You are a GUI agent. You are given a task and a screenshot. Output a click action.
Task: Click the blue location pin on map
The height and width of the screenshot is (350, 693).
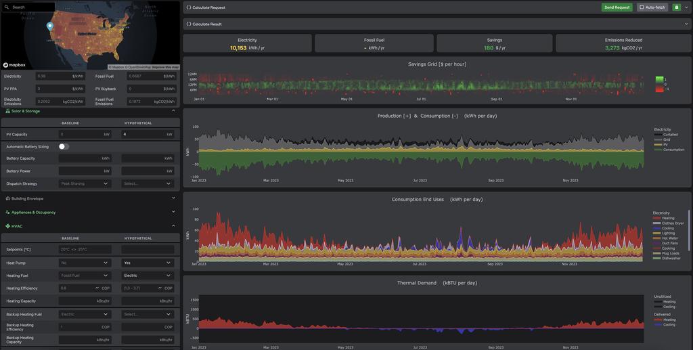click(x=50, y=26)
